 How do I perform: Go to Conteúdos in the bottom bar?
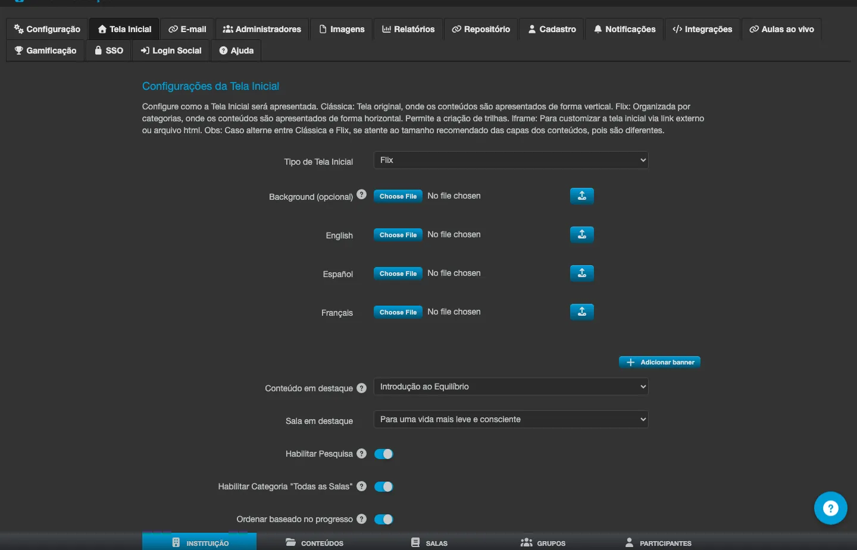pos(314,542)
